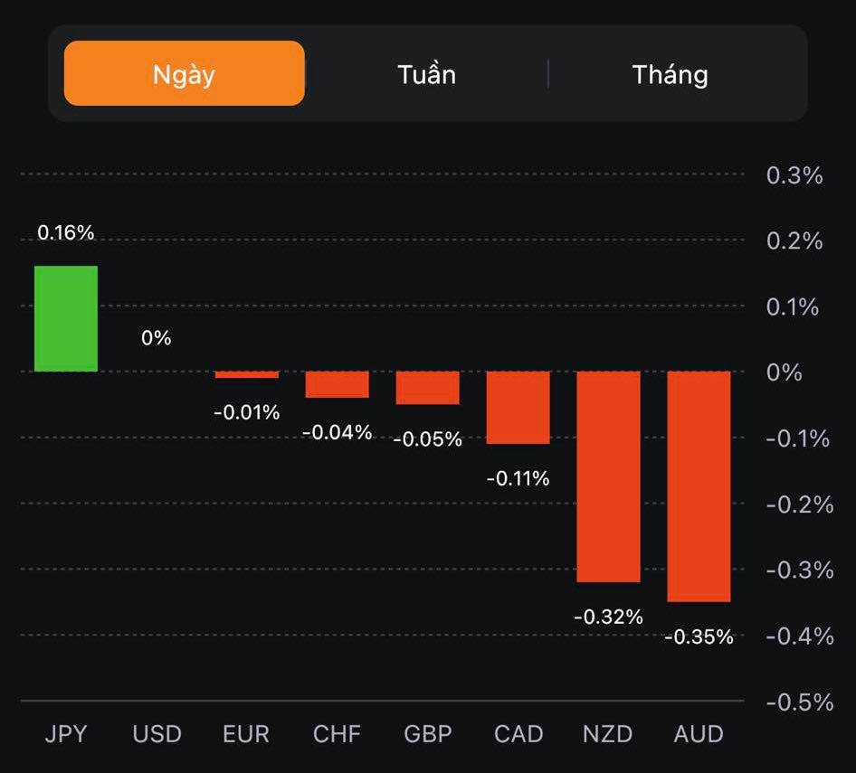Screen dimensions: 856x773
Task: Open the Tháng tab
Action: (x=670, y=73)
